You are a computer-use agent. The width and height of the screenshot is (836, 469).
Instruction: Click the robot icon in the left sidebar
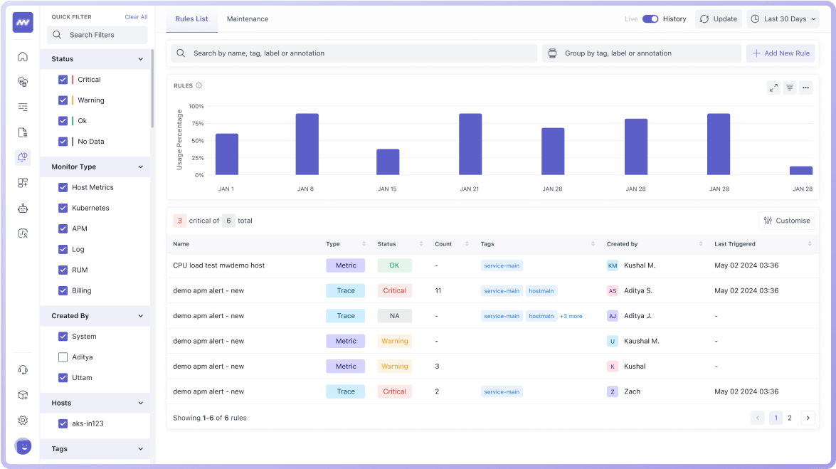click(x=23, y=208)
